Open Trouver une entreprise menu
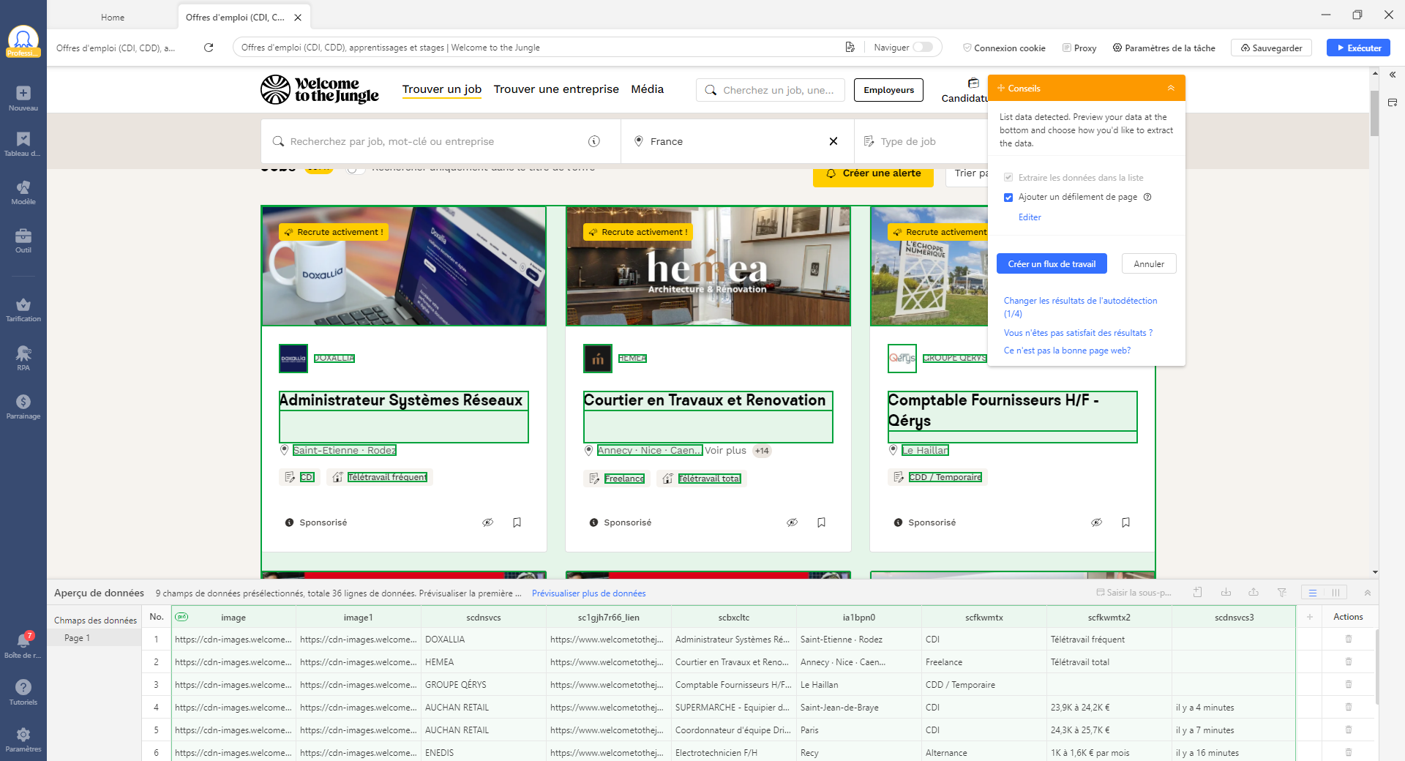The height and width of the screenshot is (761, 1405). 556,89
